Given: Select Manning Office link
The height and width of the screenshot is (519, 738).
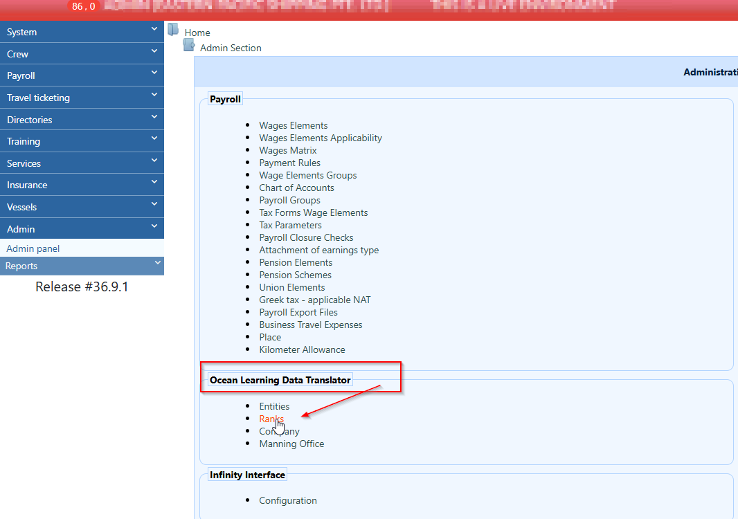Looking at the screenshot, I should click(291, 444).
